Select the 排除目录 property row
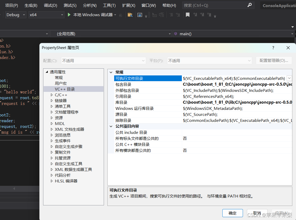The height and width of the screenshot is (220, 296). pyautogui.click(x=203, y=121)
